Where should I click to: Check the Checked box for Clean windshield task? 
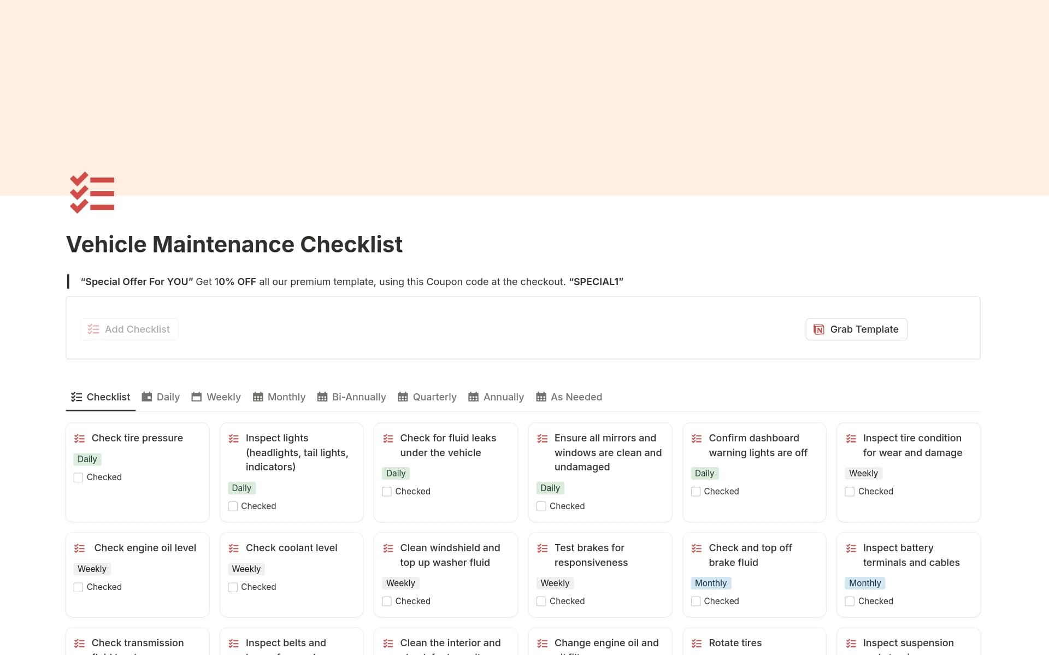[387, 601]
